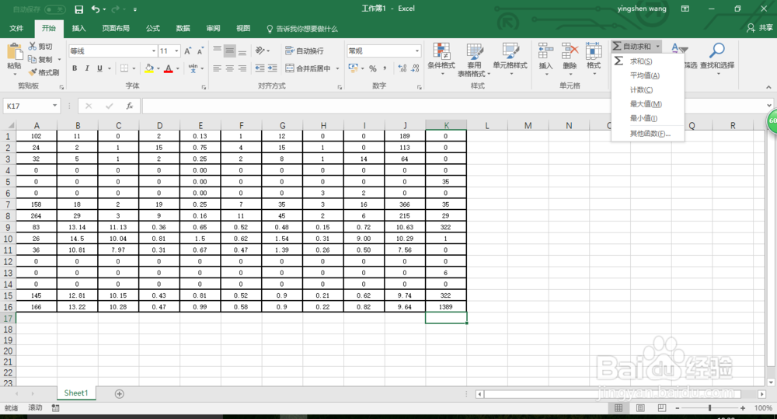Viewport: 777px width, 419px height.
Task: Click the comma style icon
Action: coord(385,68)
